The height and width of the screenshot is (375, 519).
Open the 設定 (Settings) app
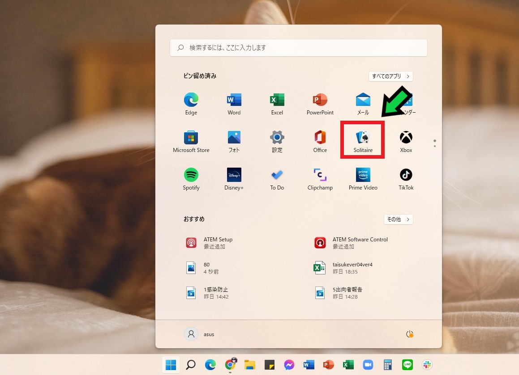coord(277,141)
